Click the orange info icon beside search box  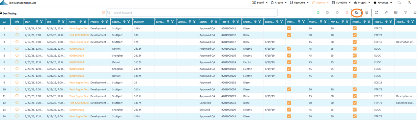(103, 12)
